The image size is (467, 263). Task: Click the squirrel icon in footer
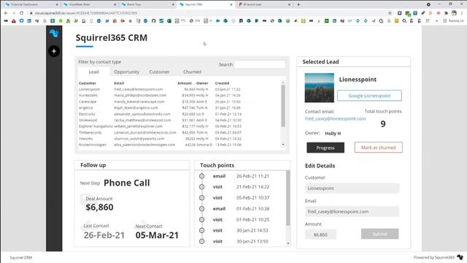coord(460,257)
